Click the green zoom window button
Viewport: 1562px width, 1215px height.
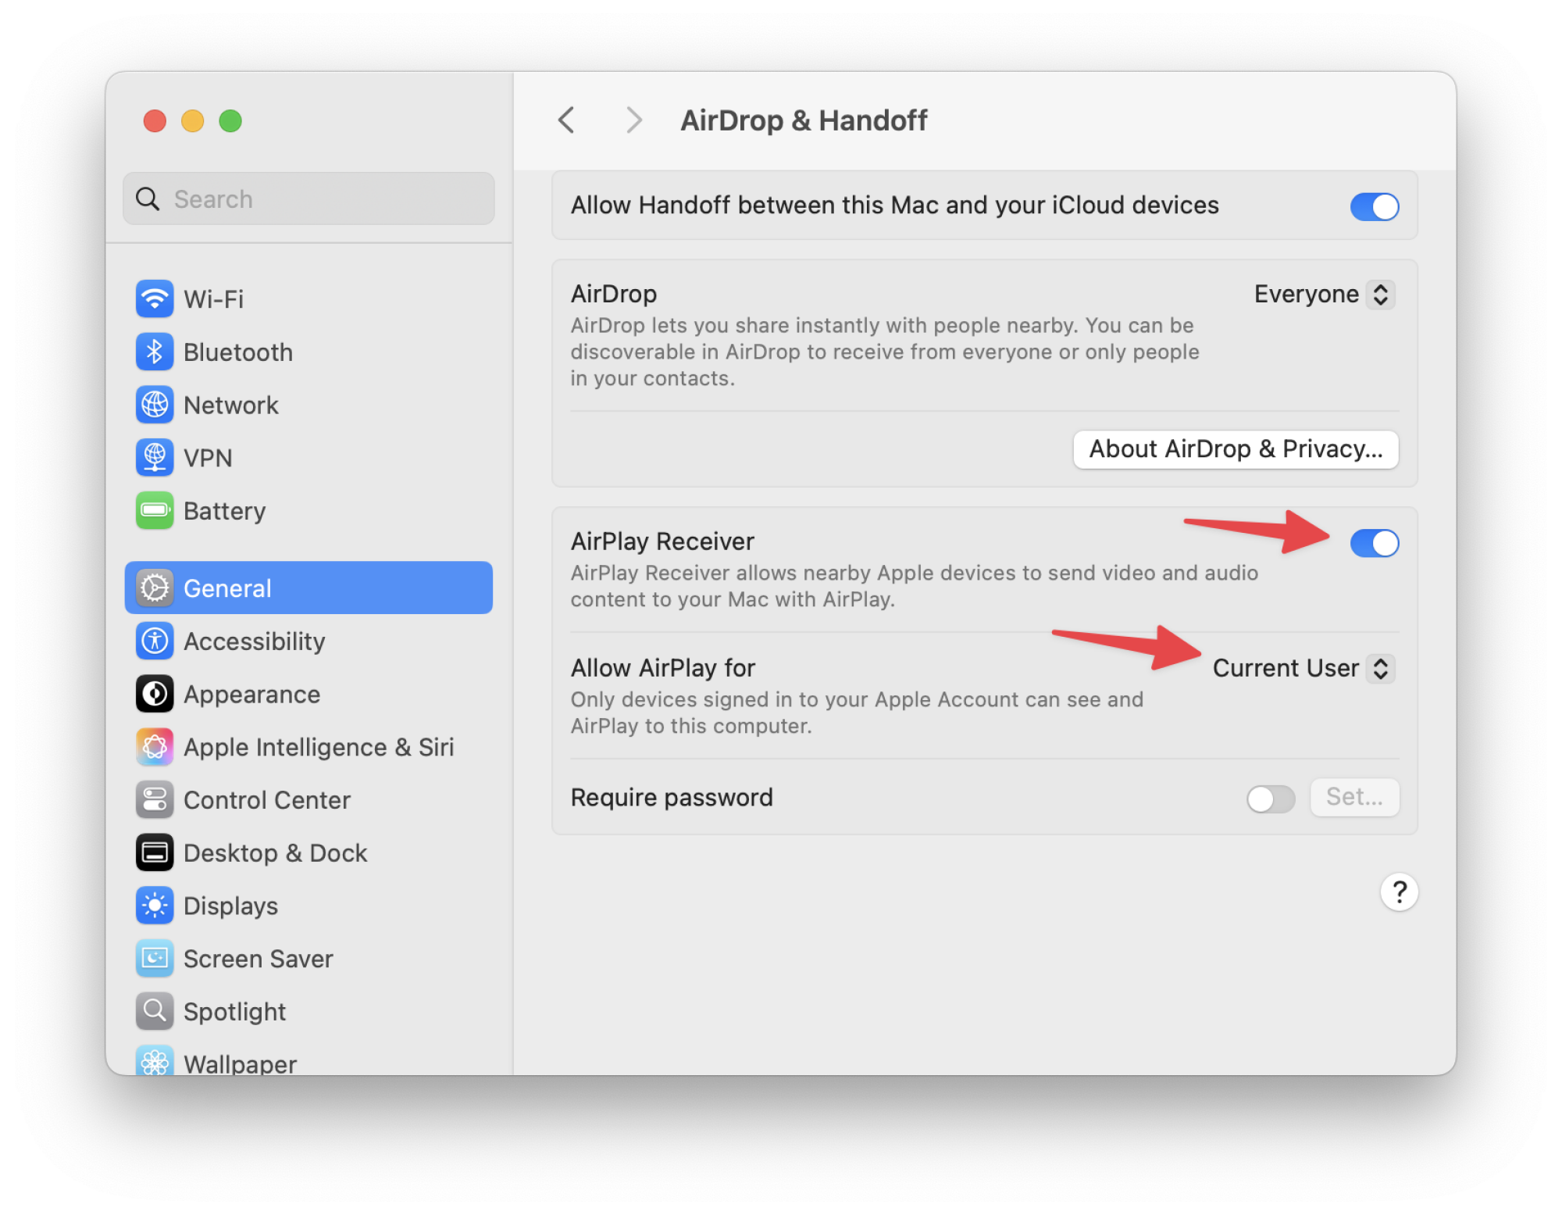tap(230, 121)
